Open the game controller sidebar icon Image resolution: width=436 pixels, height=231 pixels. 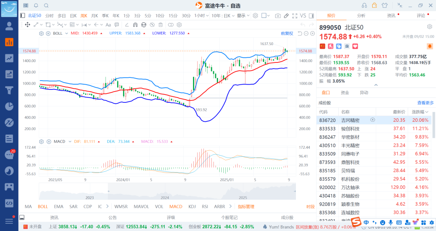[9, 187]
